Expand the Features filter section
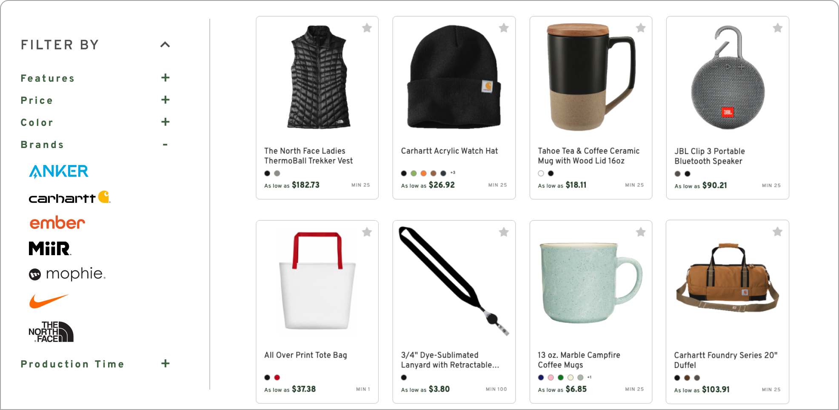 (x=166, y=78)
